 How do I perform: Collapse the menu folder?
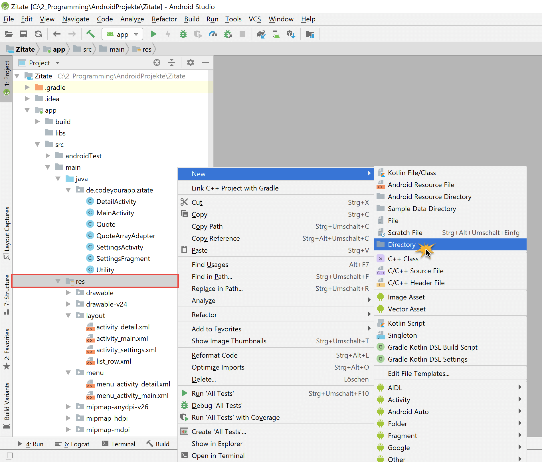click(68, 372)
